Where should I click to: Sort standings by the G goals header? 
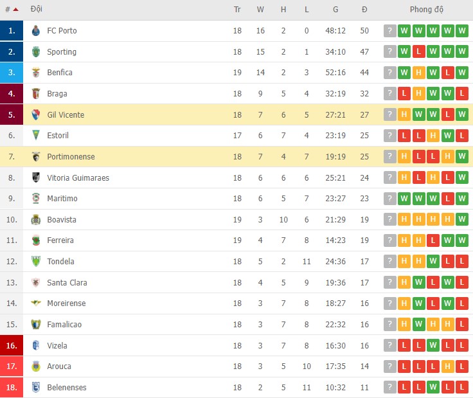(x=335, y=10)
